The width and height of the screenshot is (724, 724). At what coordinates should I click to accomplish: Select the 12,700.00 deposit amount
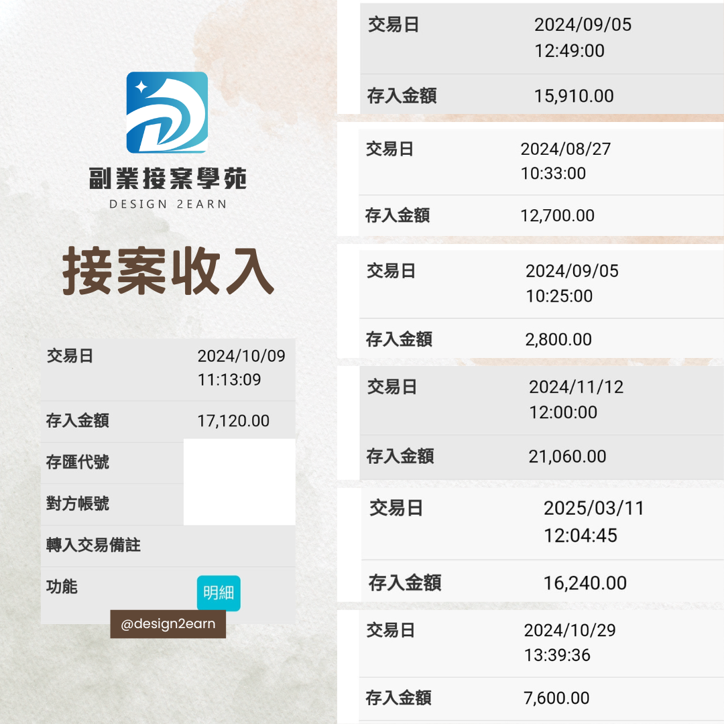coord(557,216)
